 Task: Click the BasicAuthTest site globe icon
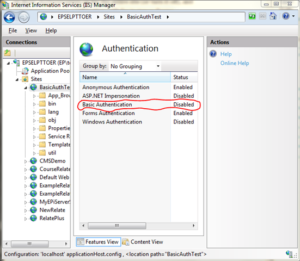click(33, 88)
